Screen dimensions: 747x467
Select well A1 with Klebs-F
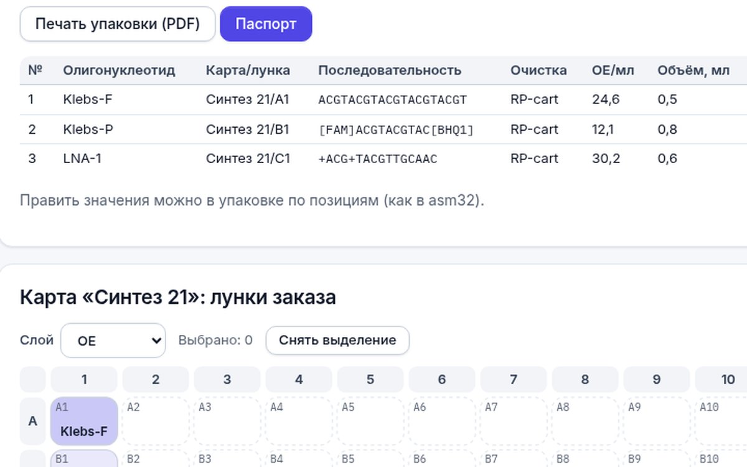coord(84,421)
